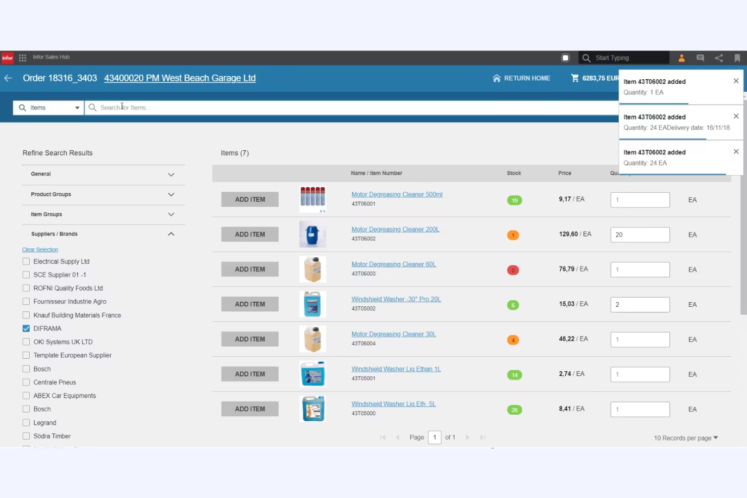Open the messages chat icon
This screenshot has width=747, height=498.
coord(700,58)
